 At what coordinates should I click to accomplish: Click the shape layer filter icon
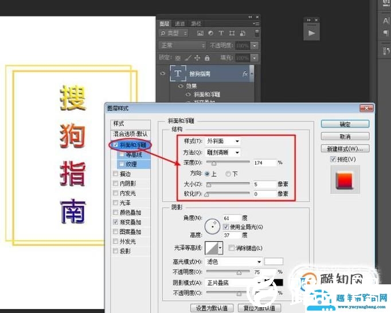pos(232,33)
